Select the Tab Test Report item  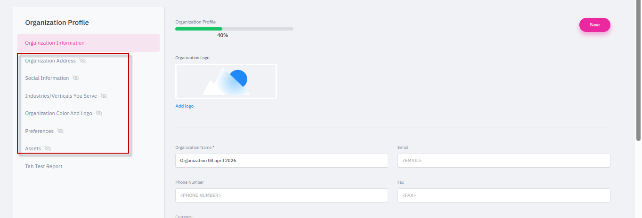(43, 166)
